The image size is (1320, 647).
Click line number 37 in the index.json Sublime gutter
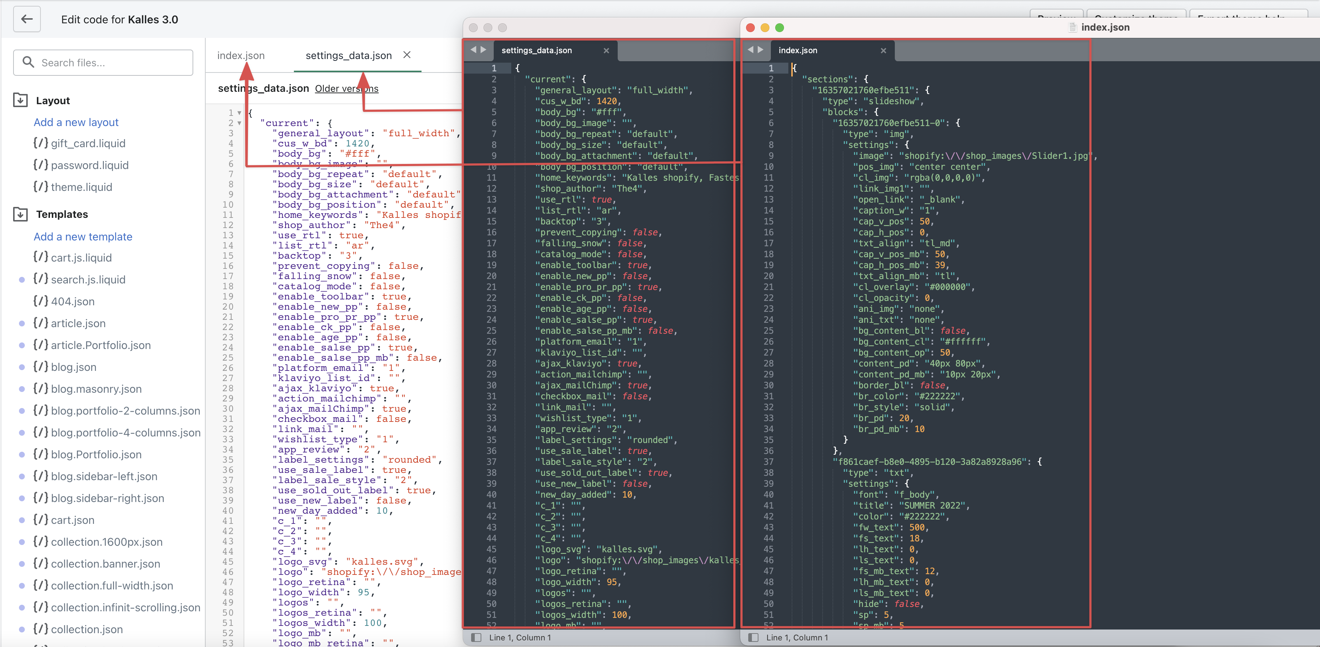pyautogui.click(x=768, y=461)
